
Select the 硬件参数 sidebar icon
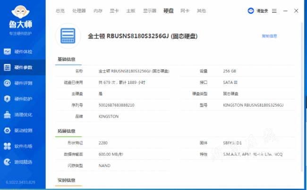7,67
